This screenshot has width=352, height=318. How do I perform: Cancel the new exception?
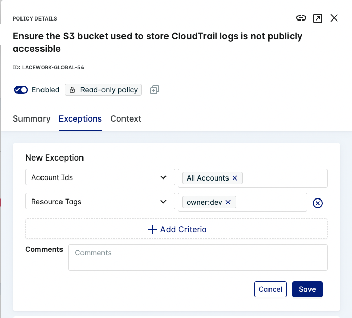[x=271, y=289]
